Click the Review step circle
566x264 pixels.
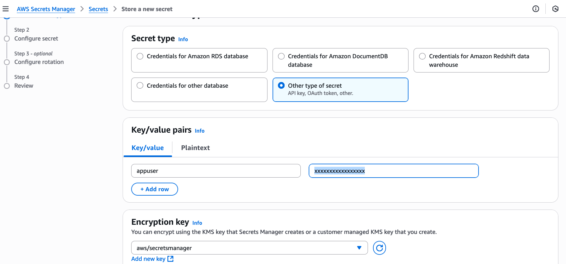(x=7, y=86)
